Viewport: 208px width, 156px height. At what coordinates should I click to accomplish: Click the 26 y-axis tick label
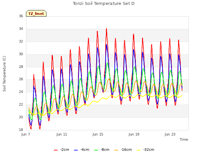pyautogui.click(x=21, y=79)
